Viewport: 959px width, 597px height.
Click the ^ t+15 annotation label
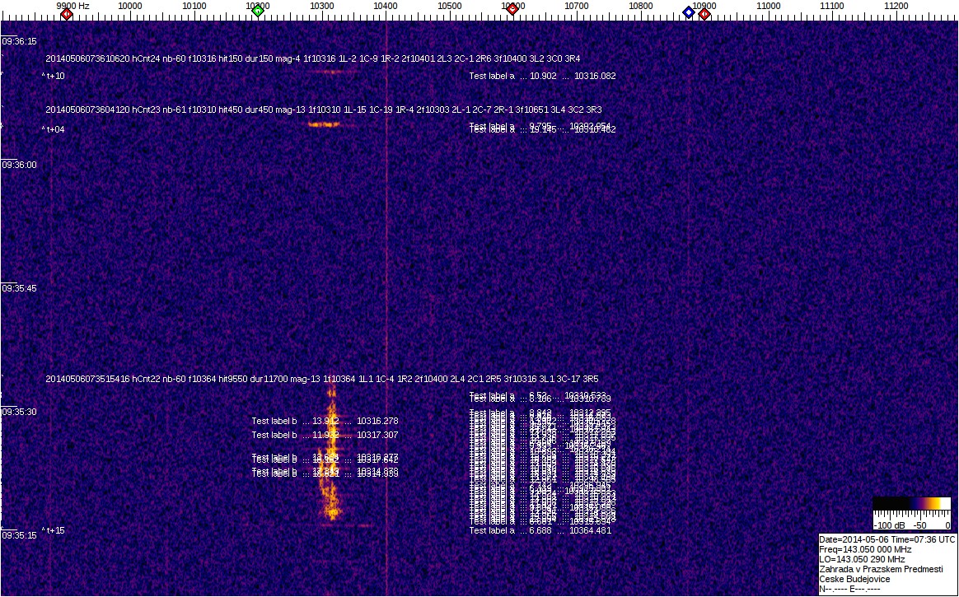click(53, 530)
